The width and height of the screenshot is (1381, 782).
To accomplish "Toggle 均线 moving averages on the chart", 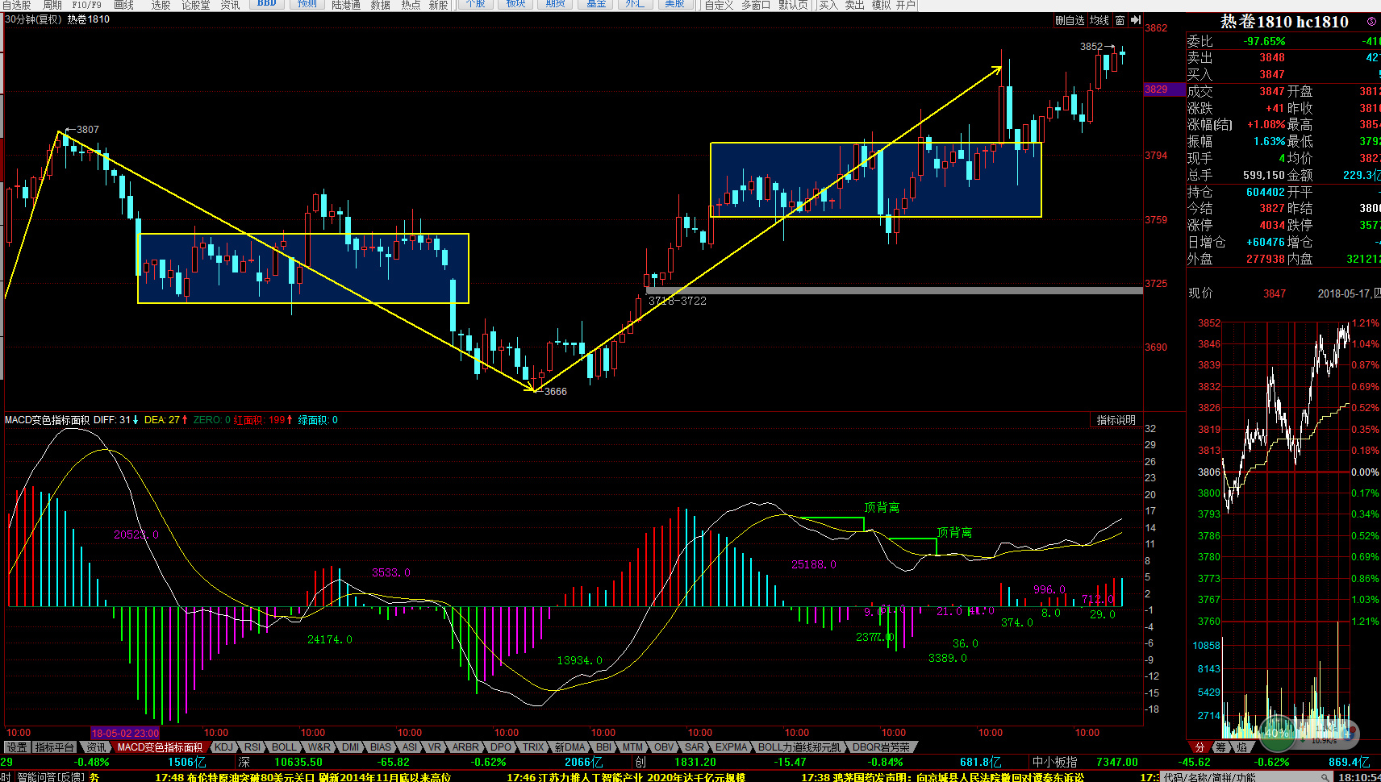I will 1099,20.
